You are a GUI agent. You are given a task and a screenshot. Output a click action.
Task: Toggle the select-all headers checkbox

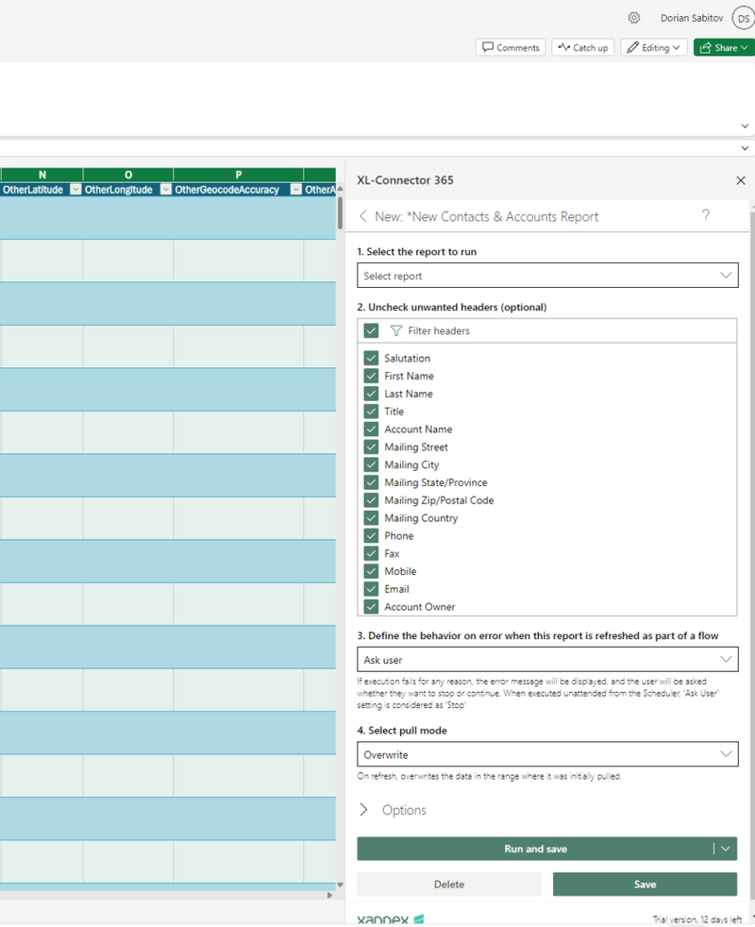point(371,330)
